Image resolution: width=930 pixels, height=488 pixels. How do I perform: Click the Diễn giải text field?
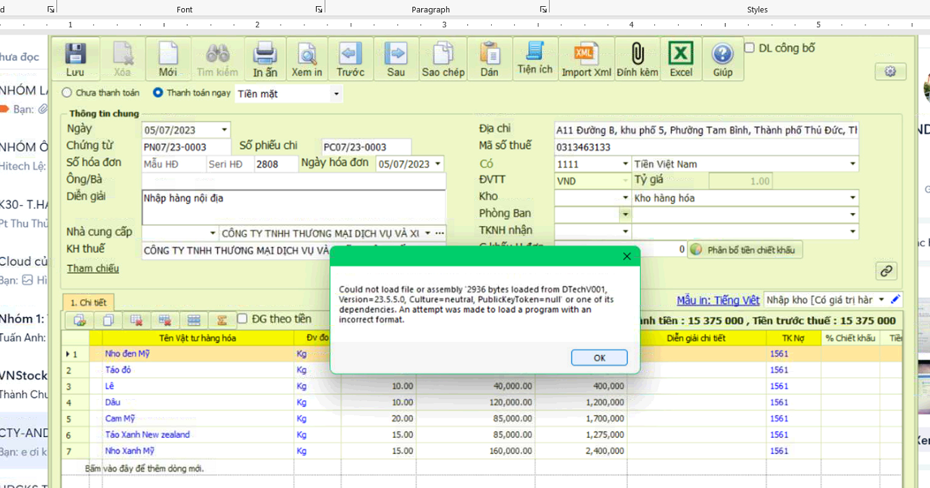point(293,207)
